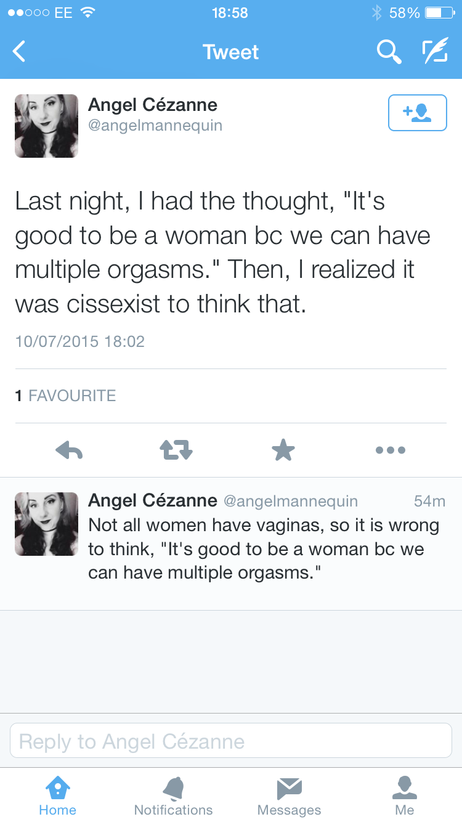Favourite the tweet with star icon
This screenshot has width=462, height=822.
[283, 450]
